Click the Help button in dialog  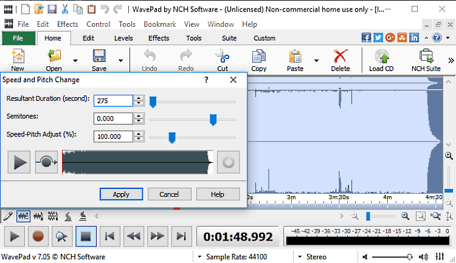(x=218, y=194)
